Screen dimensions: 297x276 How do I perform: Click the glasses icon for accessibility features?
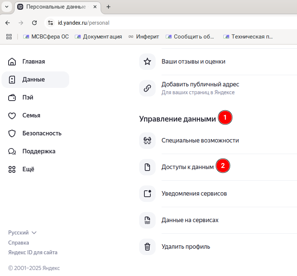[147, 141]
